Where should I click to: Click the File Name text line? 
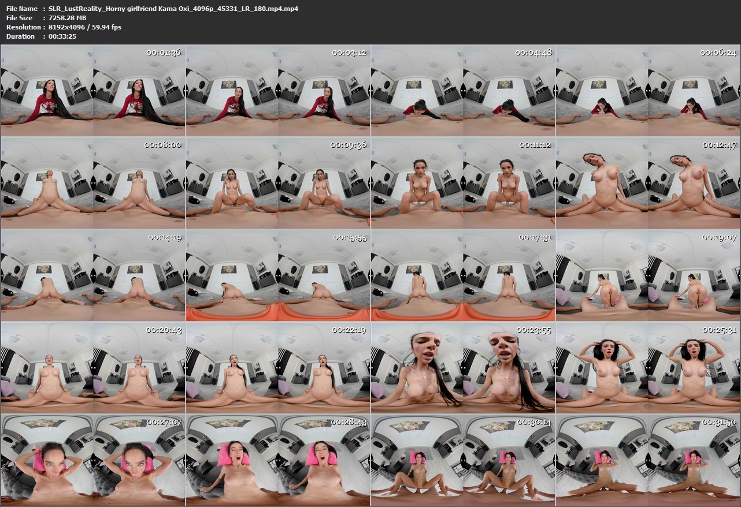pos(152,9)
